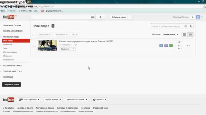Screen dimensions: 206x115
Task: Switch to list view
Action: tap(190, 34)
